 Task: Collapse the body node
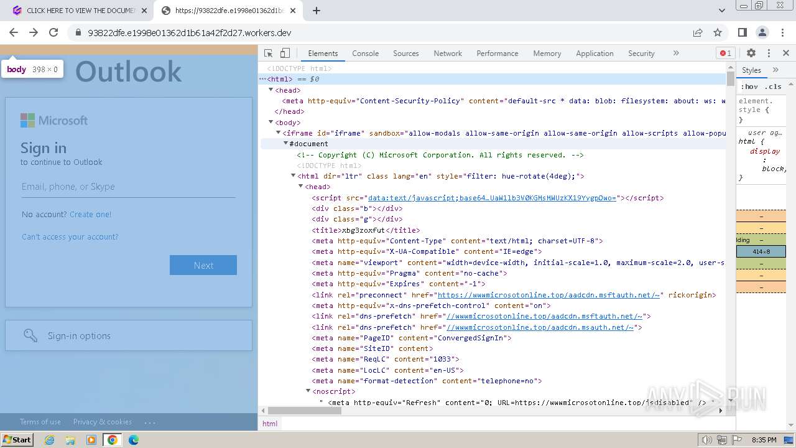(x=271, y=123)
